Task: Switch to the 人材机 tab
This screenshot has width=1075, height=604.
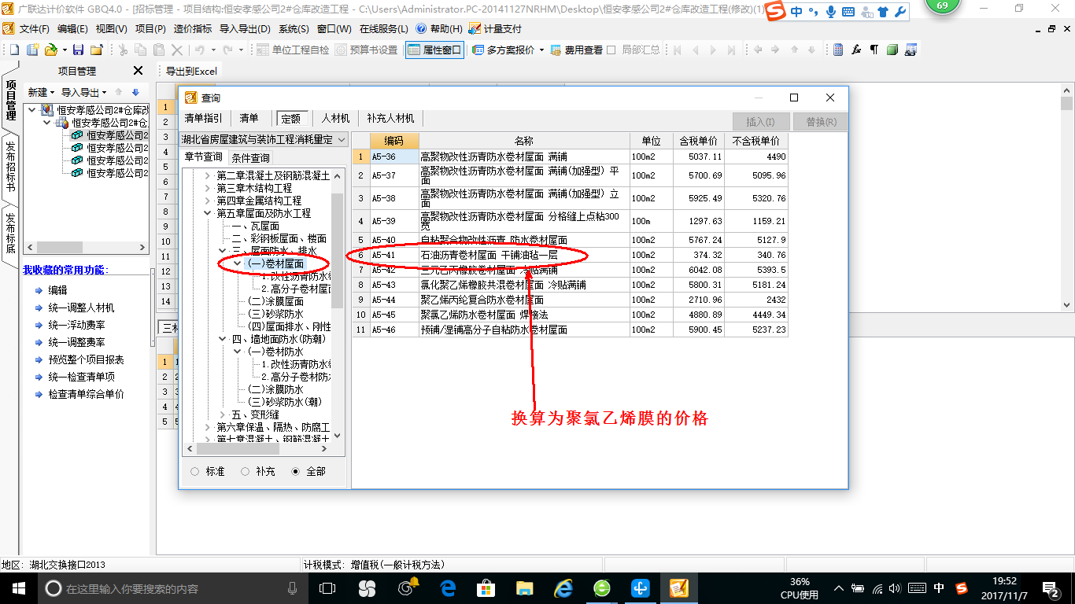Action: (x=336, y=119)
